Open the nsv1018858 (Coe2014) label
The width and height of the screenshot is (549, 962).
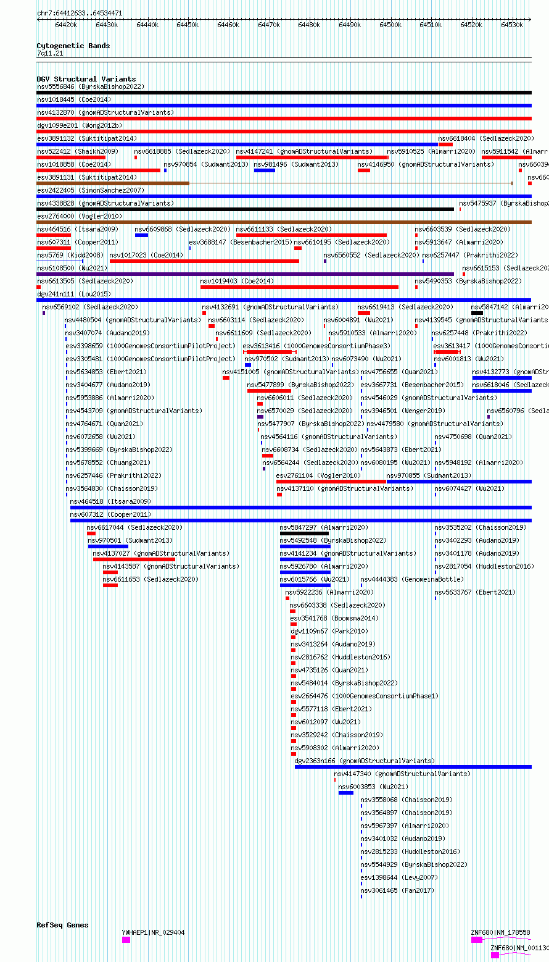coord(74,164)
